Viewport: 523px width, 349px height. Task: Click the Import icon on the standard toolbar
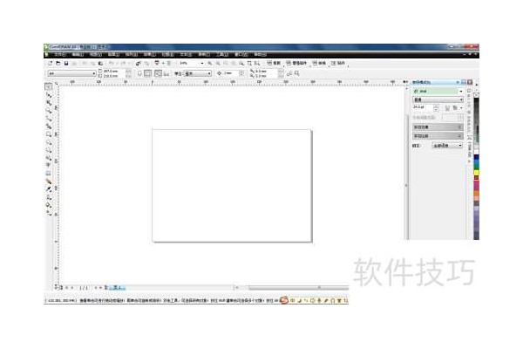[x=138, y=63]
